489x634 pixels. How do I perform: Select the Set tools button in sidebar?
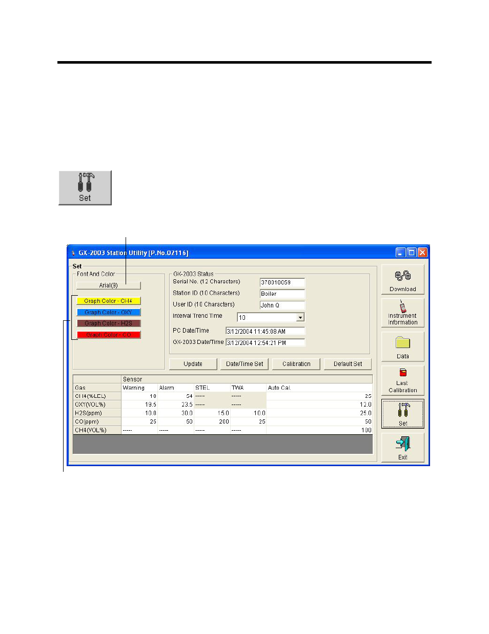(x=402, y=414)
